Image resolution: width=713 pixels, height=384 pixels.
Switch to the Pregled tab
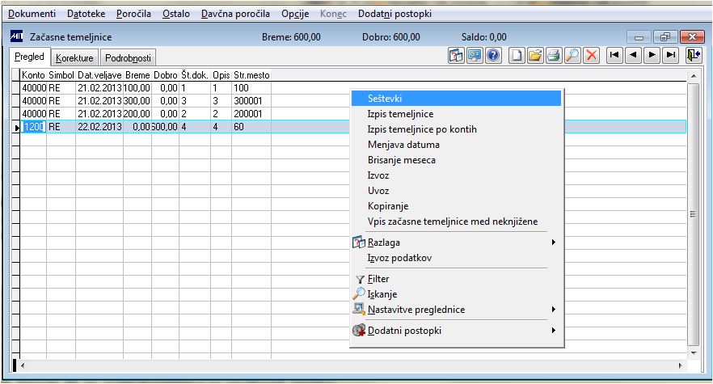tap(30, 57)
